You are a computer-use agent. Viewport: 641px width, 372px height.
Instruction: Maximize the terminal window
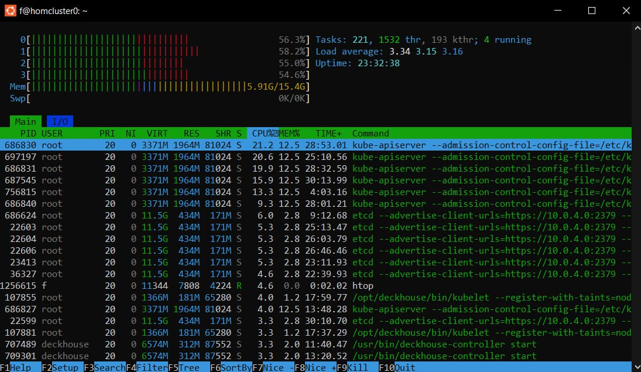[592, 11]
